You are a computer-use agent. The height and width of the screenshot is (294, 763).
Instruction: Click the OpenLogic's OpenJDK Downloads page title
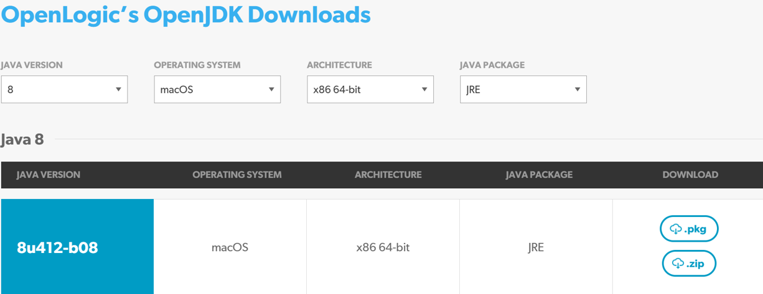click(185, 15)
